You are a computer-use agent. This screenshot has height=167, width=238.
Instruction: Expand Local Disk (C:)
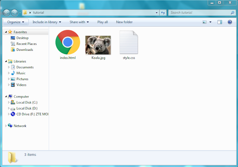point(9,102)
